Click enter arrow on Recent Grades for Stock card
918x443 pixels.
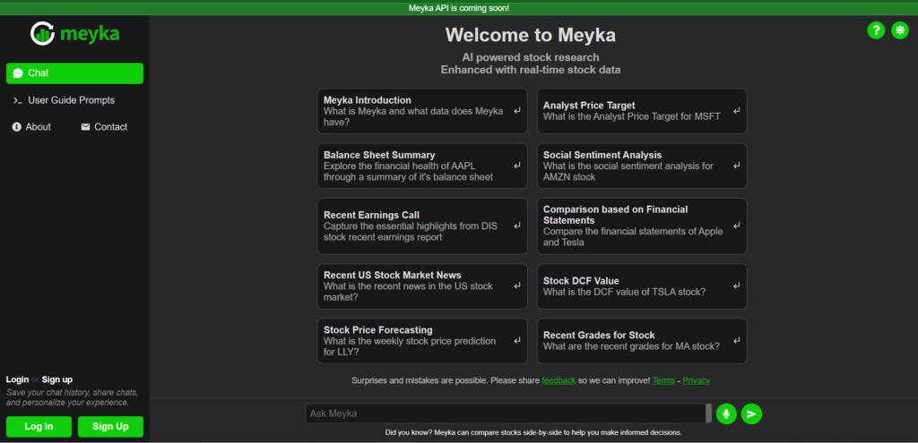pos(737,340)
